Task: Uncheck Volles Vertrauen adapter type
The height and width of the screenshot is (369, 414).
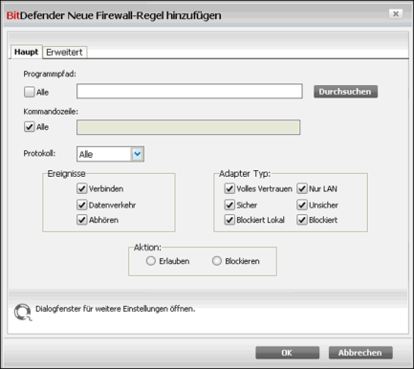Action: coord(229,188)
